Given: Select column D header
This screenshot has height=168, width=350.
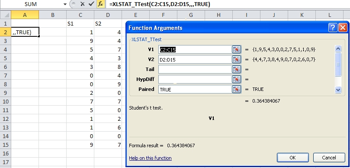Looking at the screenshot, I should (x=108, y=15).
